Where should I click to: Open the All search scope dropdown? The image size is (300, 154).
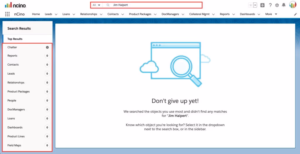click(96, 5)
